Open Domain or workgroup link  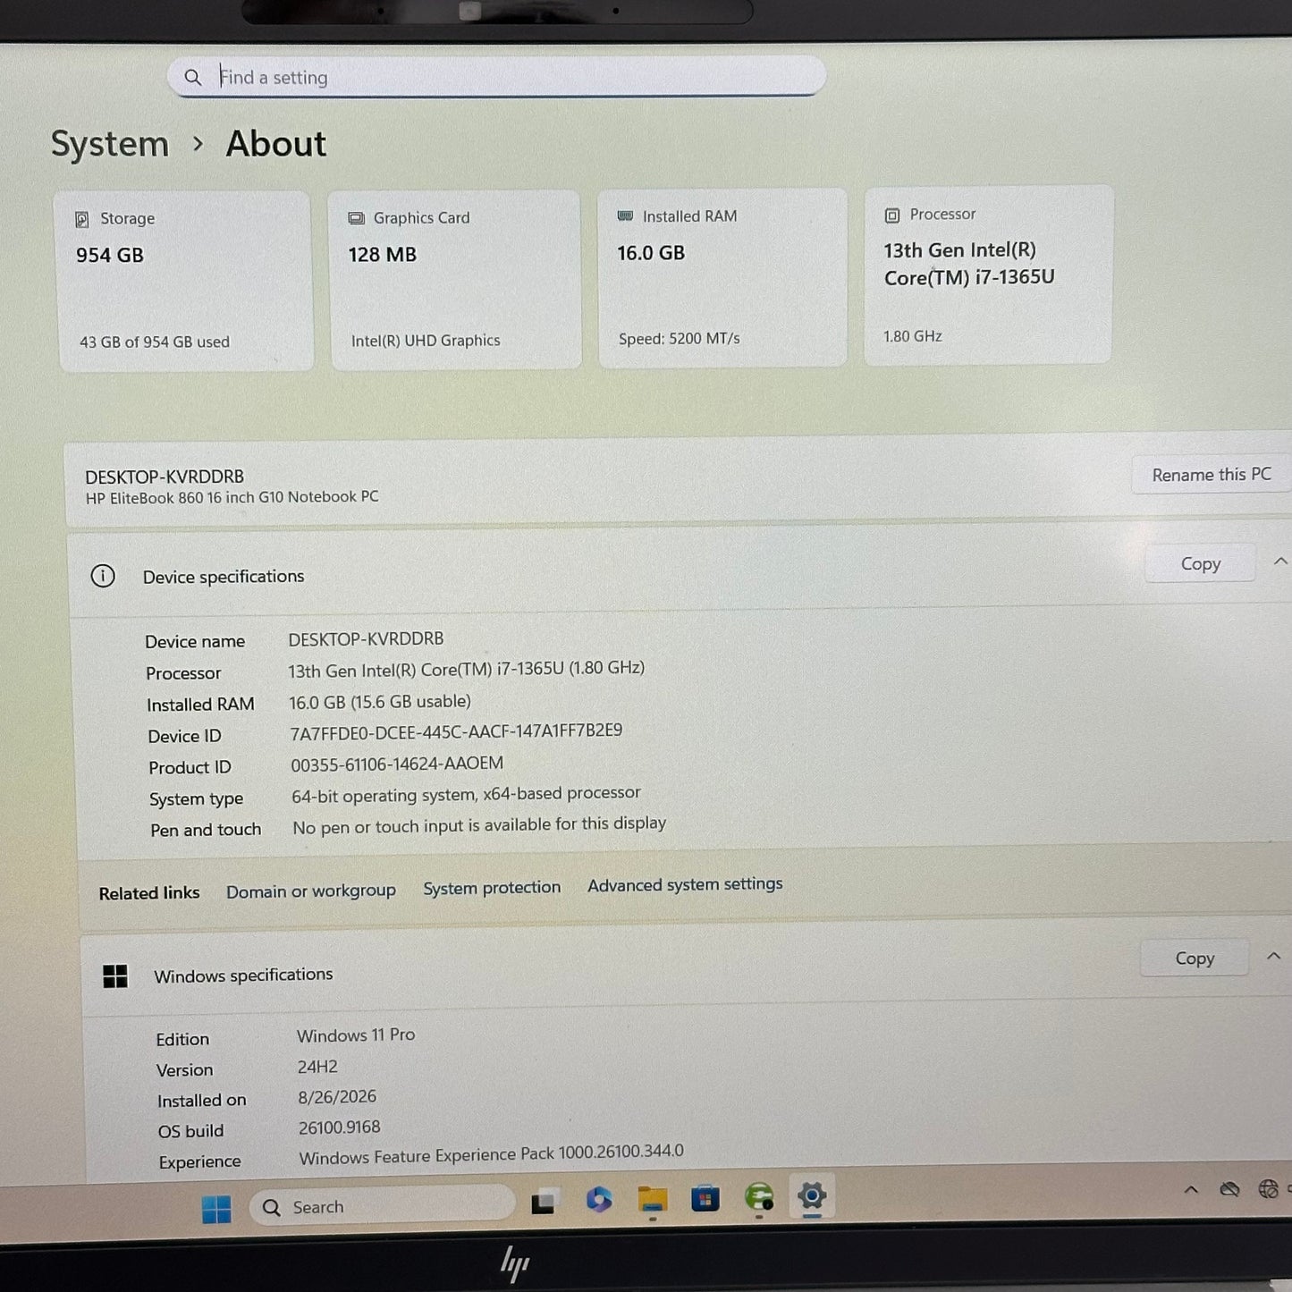pyautogui.click(x=310, y=891)
